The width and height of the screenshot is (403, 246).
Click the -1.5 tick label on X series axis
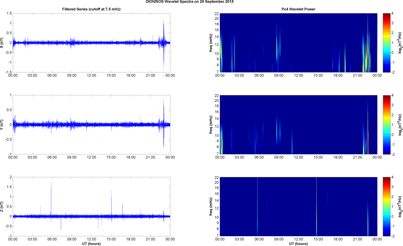point(9,72)
